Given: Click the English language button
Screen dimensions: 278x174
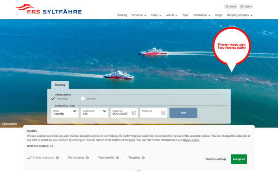Looking at the screenshot, I should 246,6.
